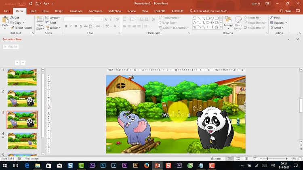Click the welcom text on slide
This screenshot has height=170, width=303.
176,114
